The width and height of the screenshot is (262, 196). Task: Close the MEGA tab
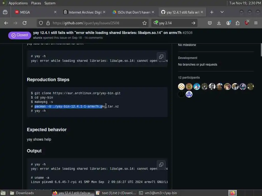(x=55, y=12)
